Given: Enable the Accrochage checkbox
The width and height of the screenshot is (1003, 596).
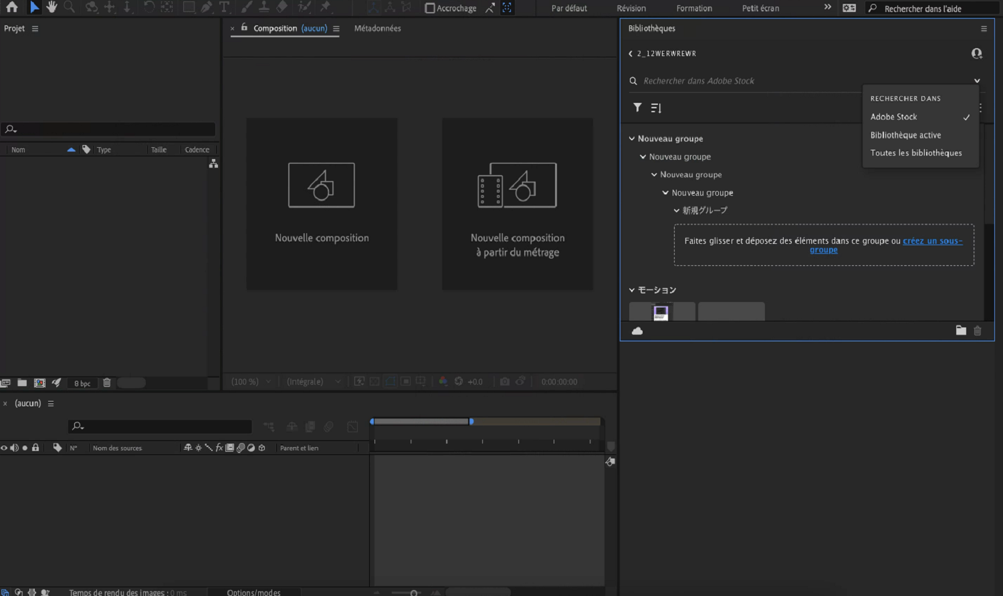Looking at the screenshot, I should (x=430, y=8).
